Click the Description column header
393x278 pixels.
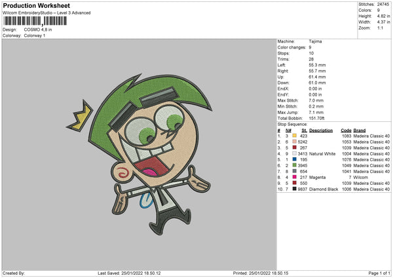pos(321,130)
